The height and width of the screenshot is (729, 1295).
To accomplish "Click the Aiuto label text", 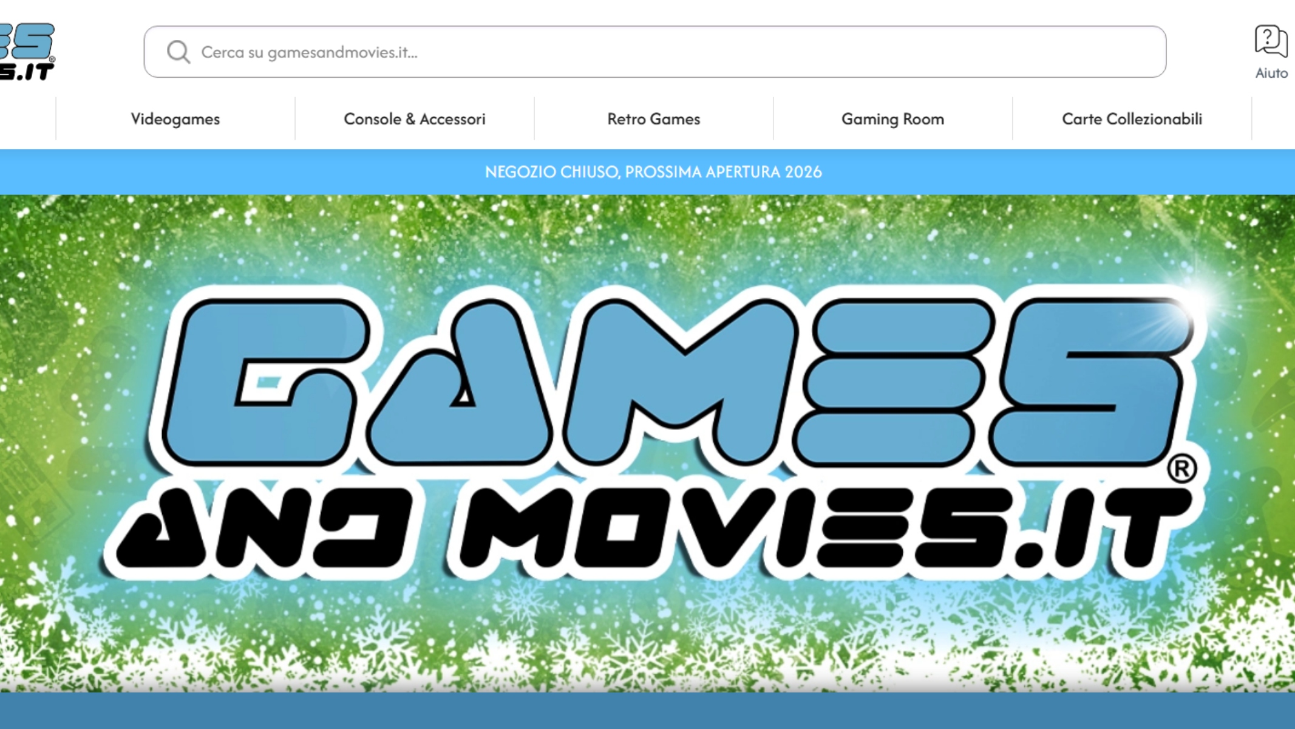I will tap(1271, 73).
